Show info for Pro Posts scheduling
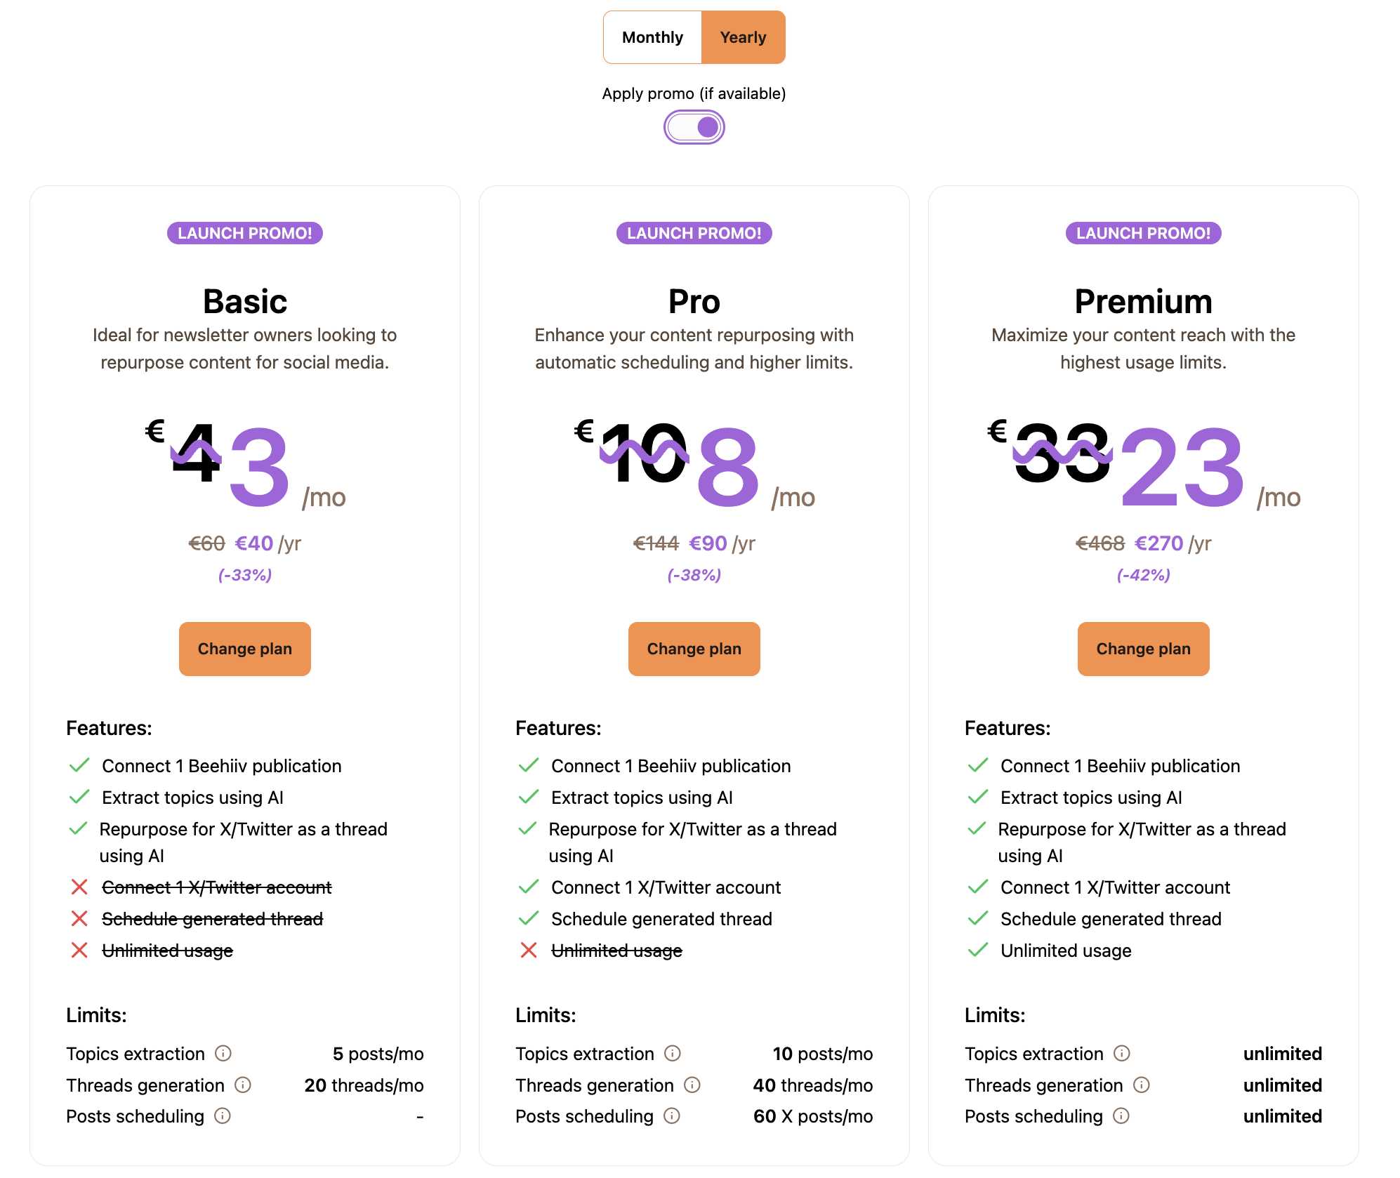The image size is (1400, 1178). point(672,1116)
